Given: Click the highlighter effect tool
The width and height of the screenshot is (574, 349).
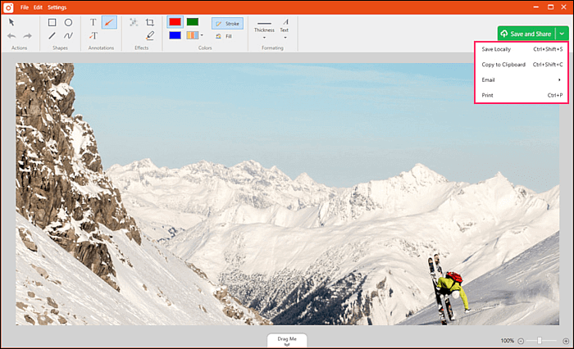Looking at the screenshot, I should (149, 36).
